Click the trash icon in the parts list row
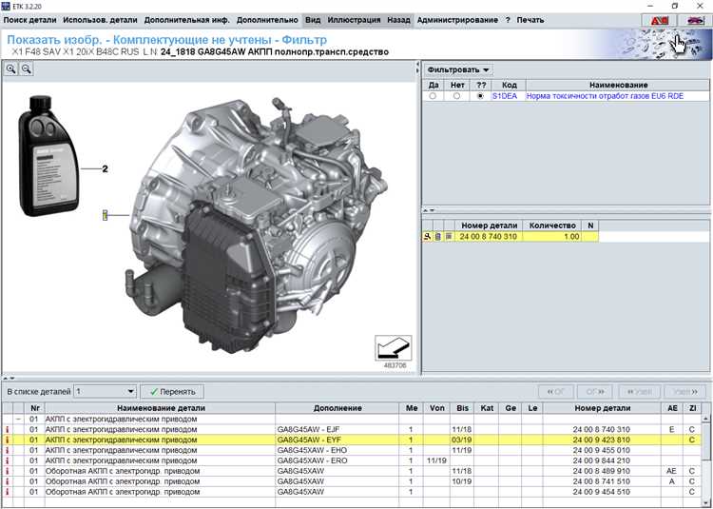Image resolution: width=713 pixels, height=509 pixels. coord(437,236)
